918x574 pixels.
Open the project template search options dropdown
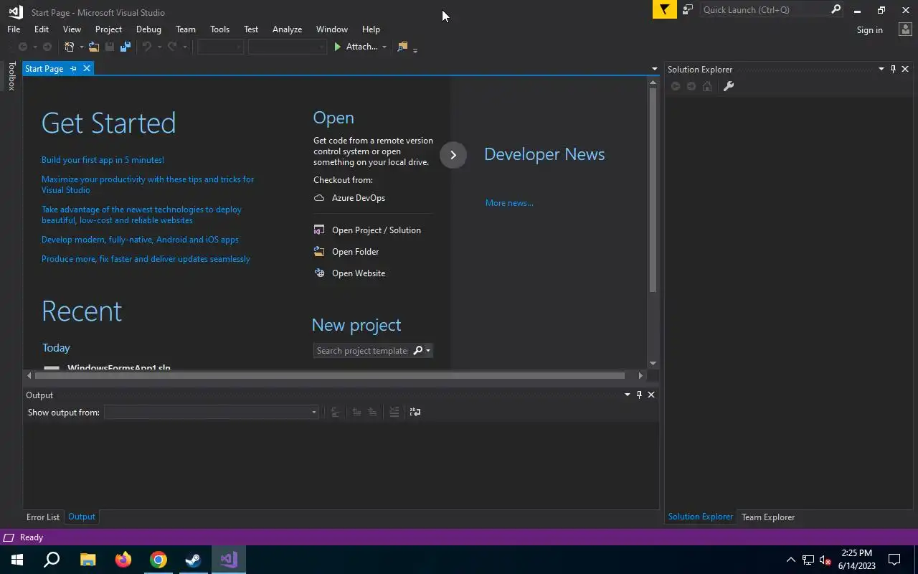click(428, 350)
